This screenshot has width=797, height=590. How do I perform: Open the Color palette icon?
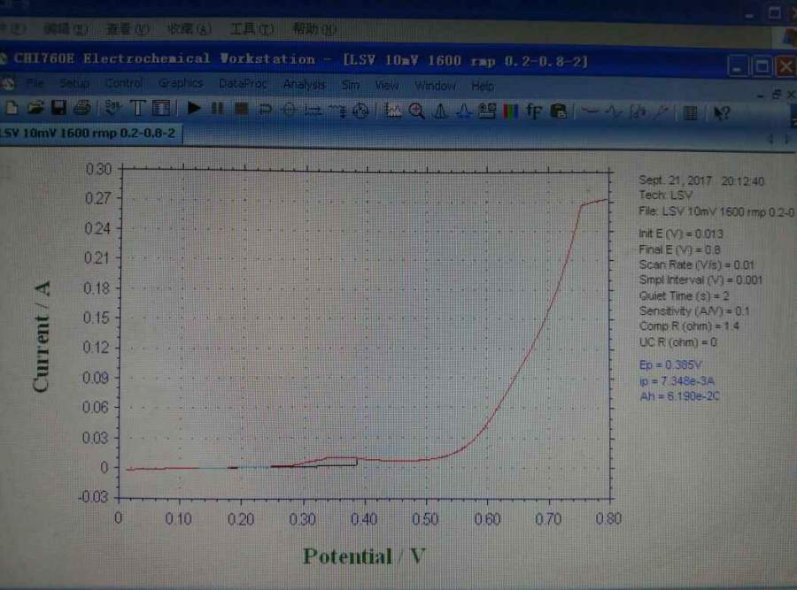510,111
